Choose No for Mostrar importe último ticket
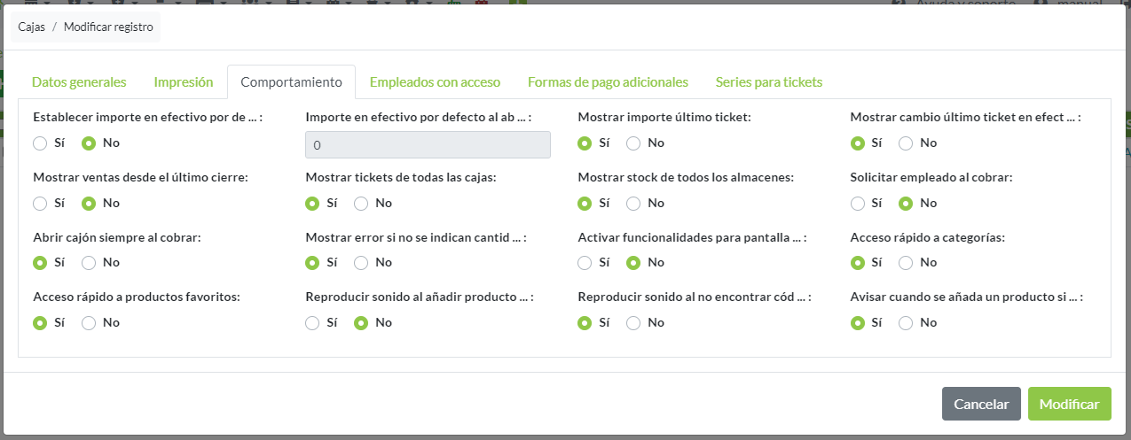This screenshot has width=1131, height=440. [x=633, y=143]
